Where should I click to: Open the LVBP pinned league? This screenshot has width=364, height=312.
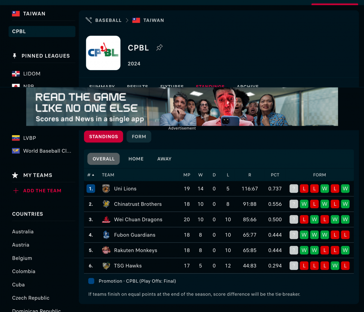(x=30, y=138)
